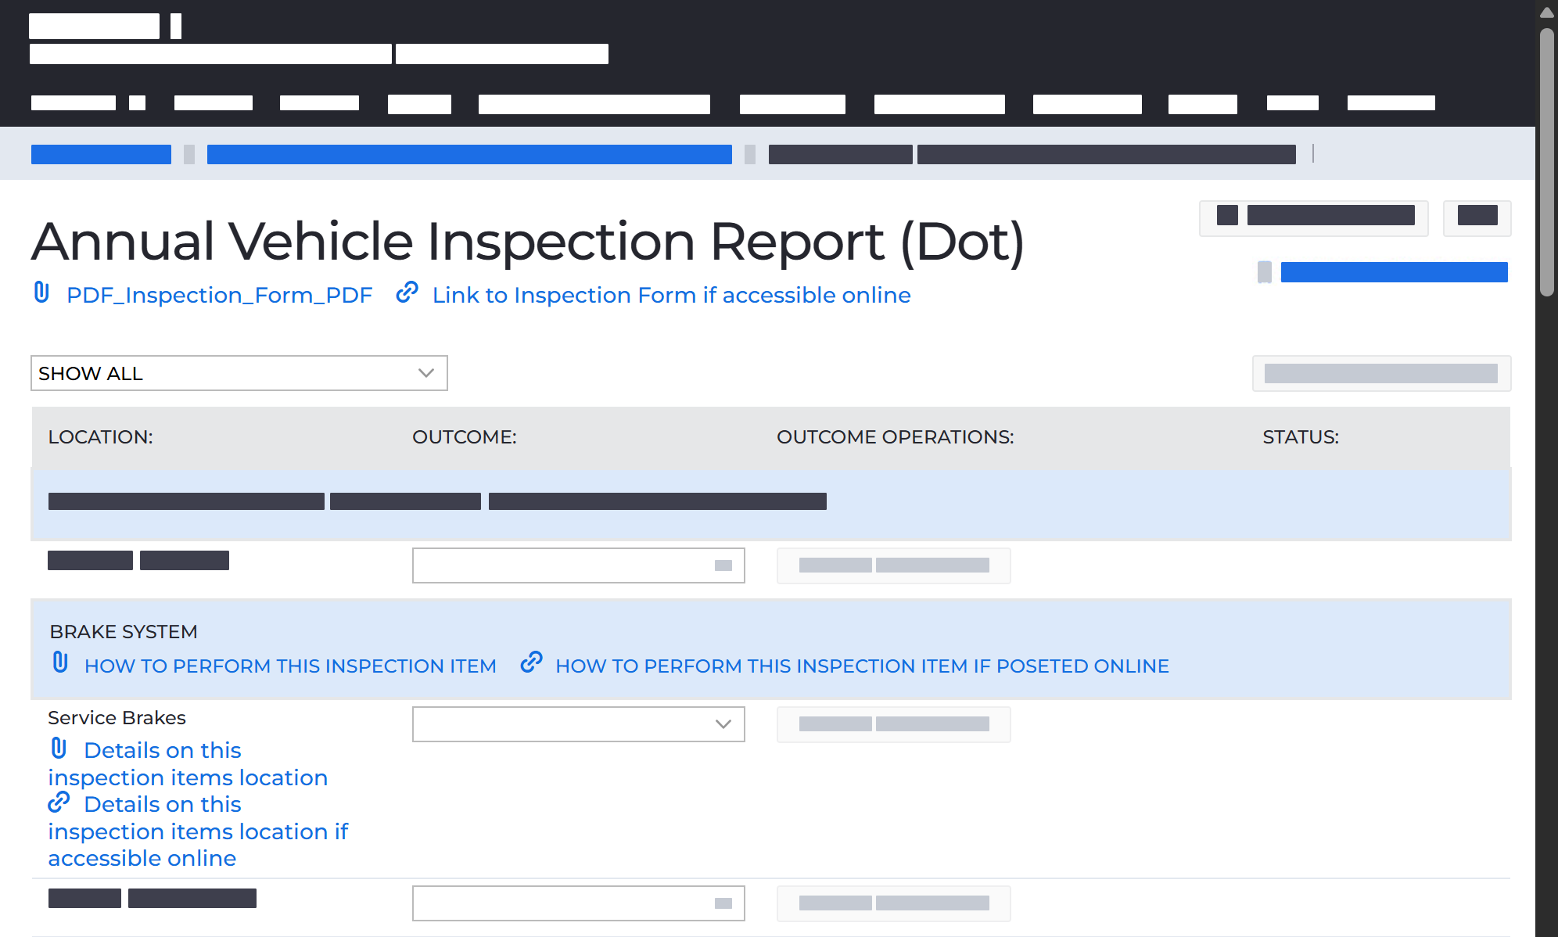This screenshot has height=937, width=1558.
Task: Click paperclip icon beside PDF_Inspection_Form_PDF
Action: (x=42, y=293)
